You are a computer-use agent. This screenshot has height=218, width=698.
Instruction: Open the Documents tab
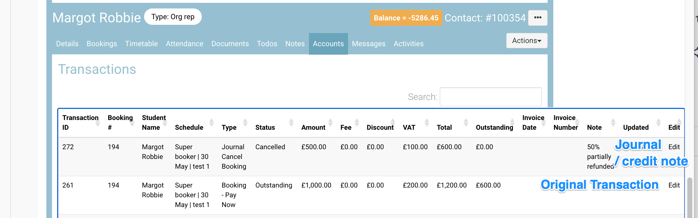point(230,44)
